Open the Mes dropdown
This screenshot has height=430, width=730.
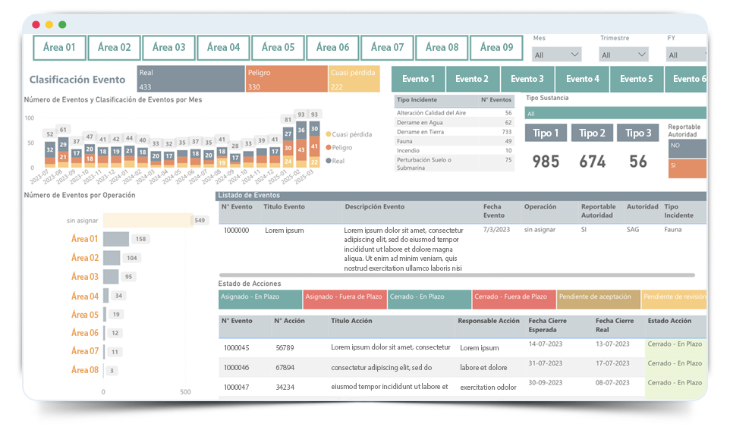[x=556, y=55]
